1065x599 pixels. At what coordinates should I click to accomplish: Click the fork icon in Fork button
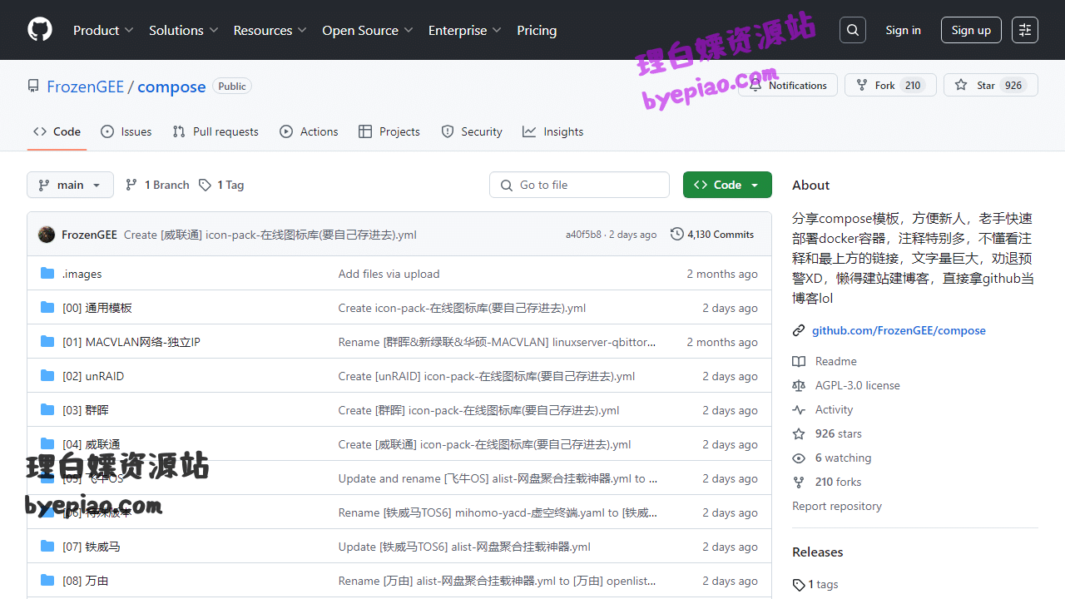(862, 85)
